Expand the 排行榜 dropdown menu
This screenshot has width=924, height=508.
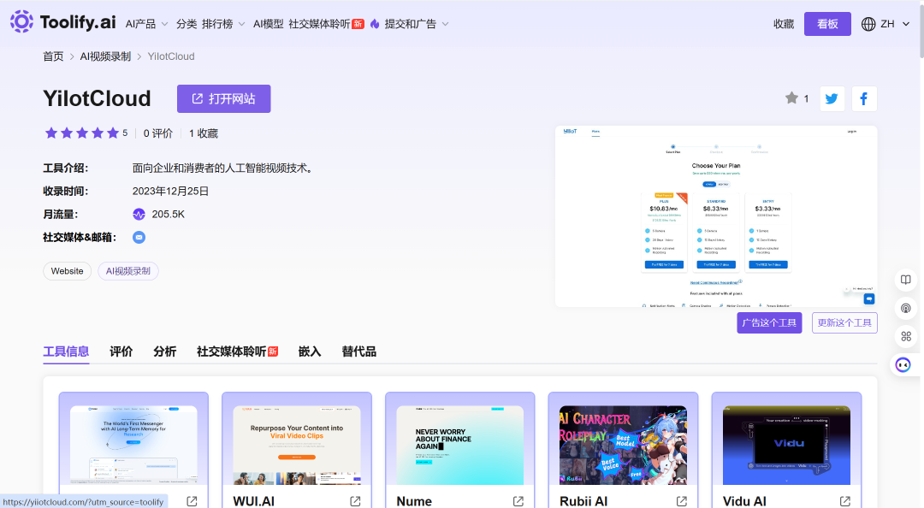pos(223,24)
